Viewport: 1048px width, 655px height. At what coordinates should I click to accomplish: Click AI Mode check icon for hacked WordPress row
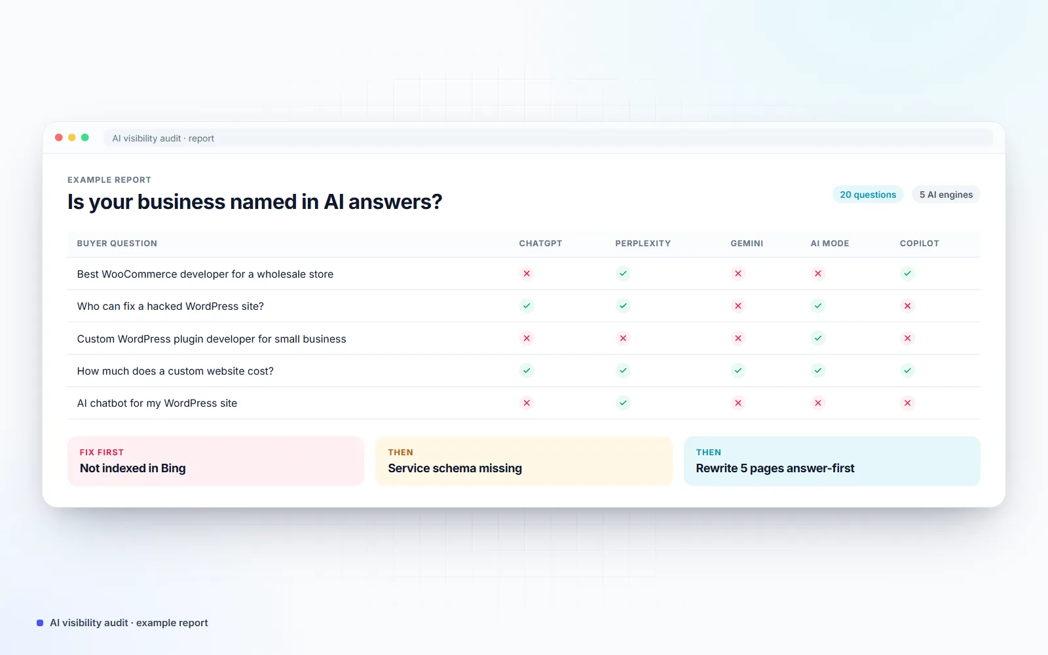818,306
